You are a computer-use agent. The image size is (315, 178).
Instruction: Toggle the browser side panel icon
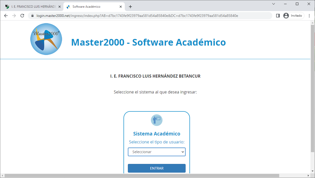pyautogui.click(x=278, y=16)
